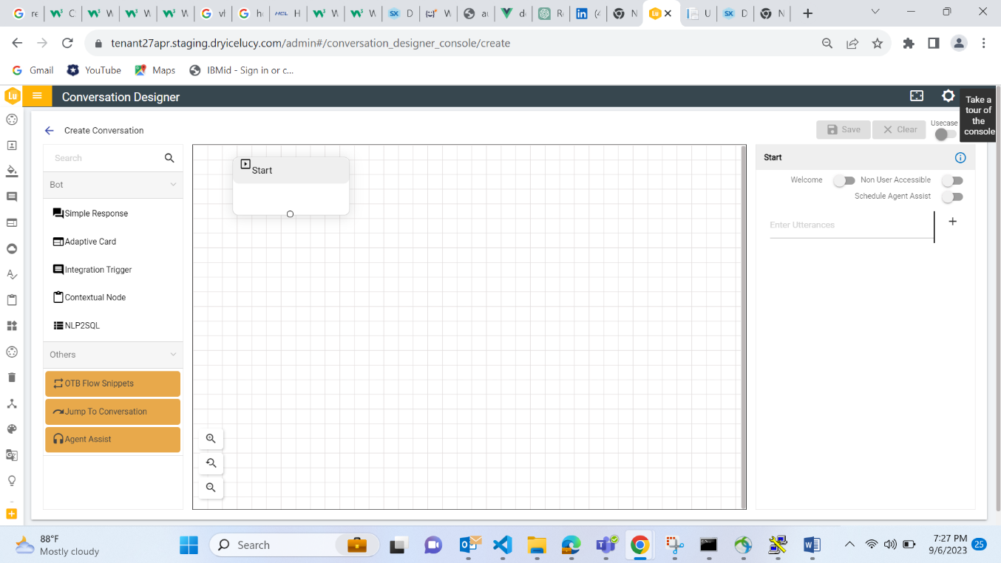Collapse the Bot section

tap(174, 185)
